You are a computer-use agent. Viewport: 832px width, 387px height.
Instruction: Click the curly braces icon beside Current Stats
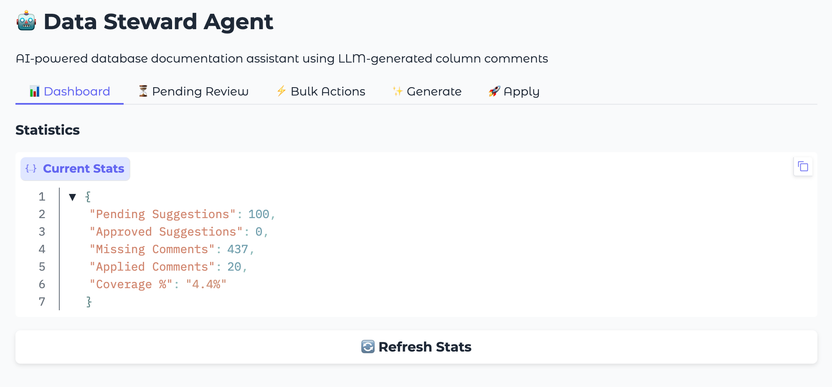(x=31, y=168)
